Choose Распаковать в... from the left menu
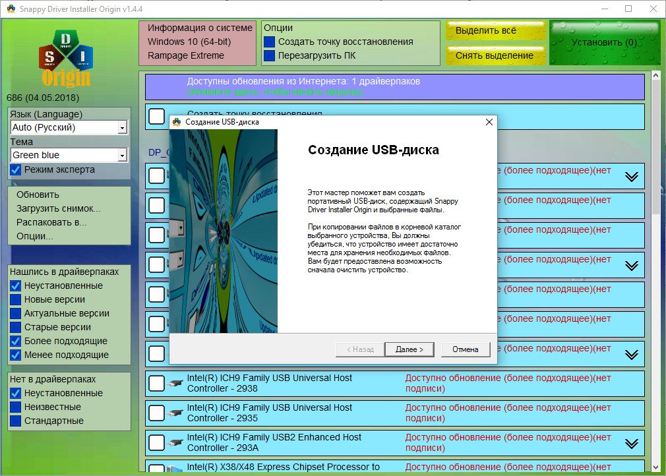Screen dimensions: 666x476 pos(51,222)
